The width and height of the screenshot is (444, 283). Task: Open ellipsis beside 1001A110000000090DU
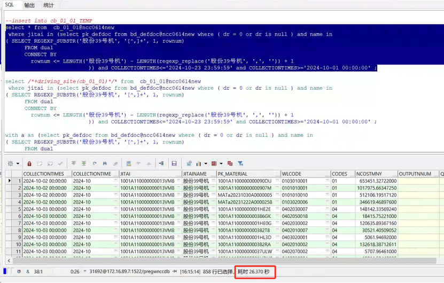click(x=277, y=180)
